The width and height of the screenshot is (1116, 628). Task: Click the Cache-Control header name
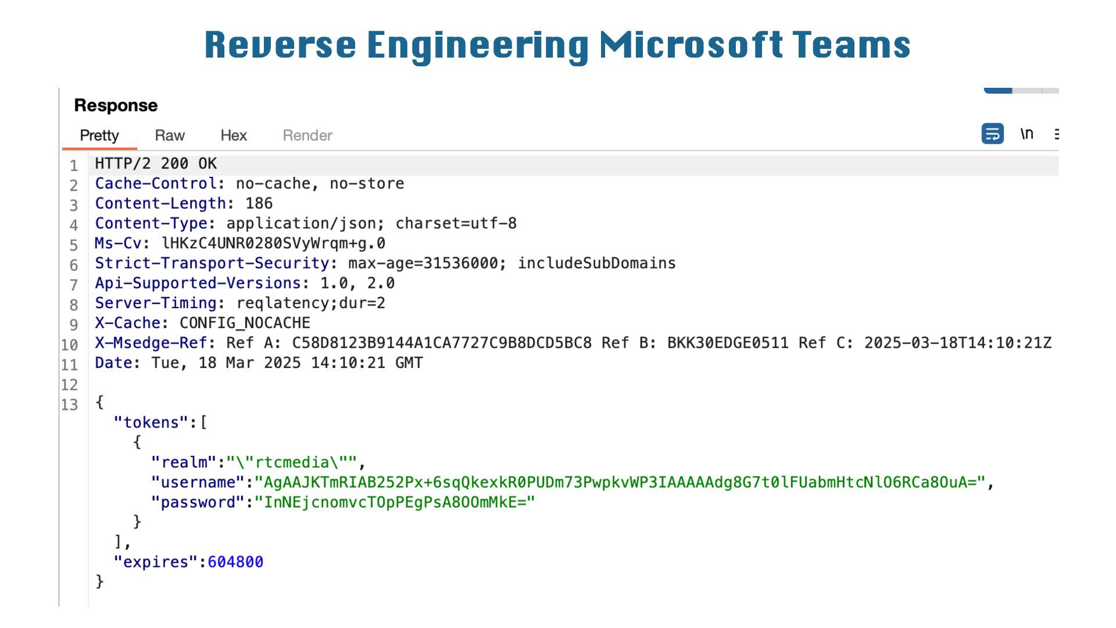pos(155,184)
